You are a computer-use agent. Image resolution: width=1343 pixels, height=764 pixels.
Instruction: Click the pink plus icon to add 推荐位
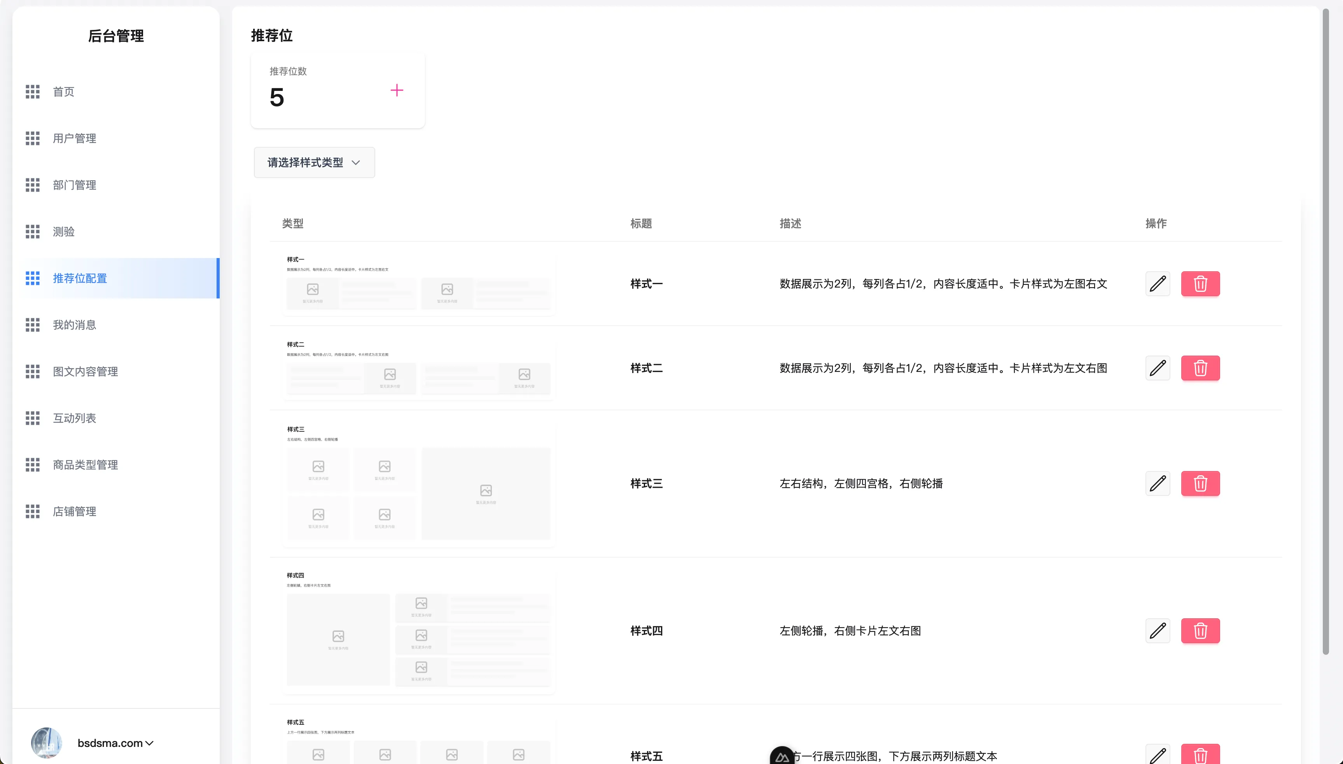[x=397, y=90]
